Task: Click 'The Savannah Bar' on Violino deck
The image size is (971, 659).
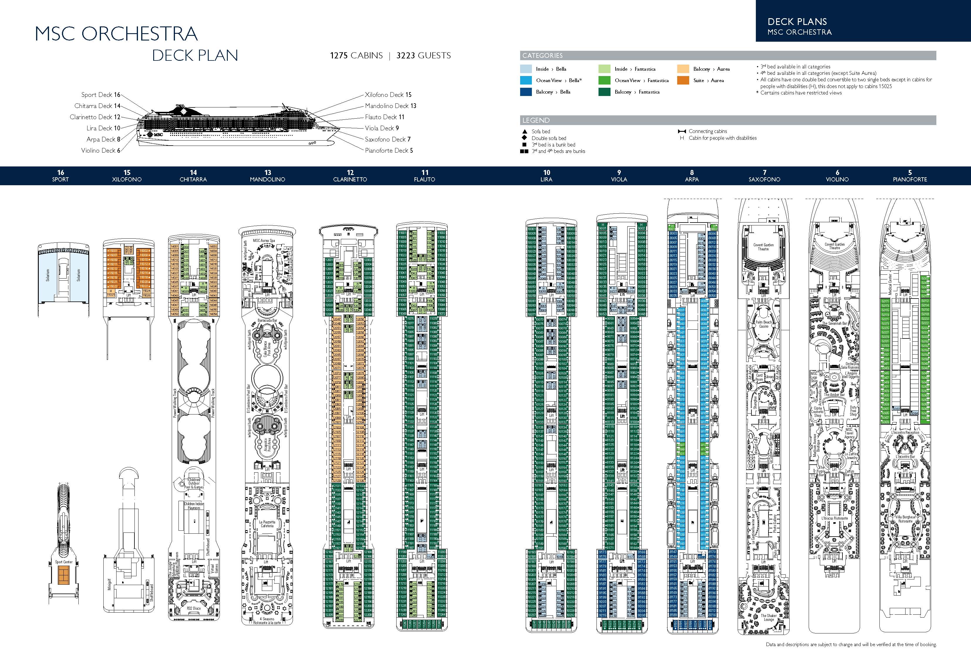Action: coord(835,323)
